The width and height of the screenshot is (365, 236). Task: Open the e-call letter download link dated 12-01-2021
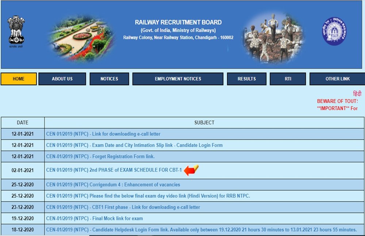pyautogui.click(x=103, y=134)
